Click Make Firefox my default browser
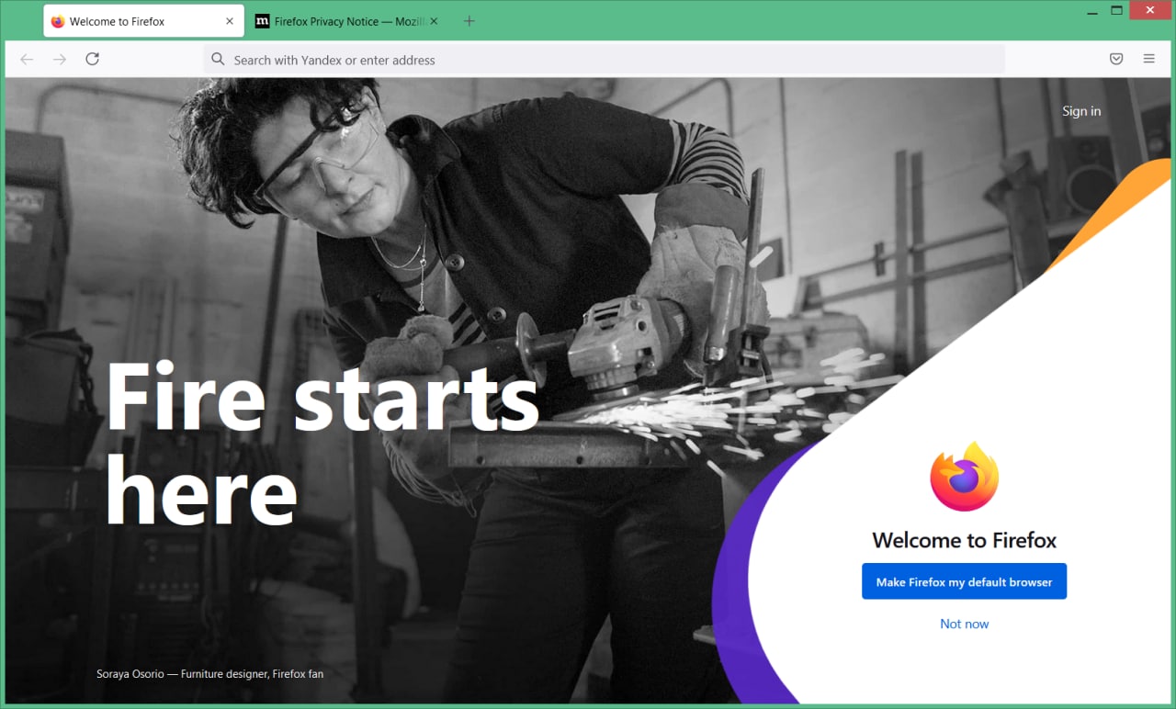The width and height of the screenshot is (1176, 709). click(964, 581)
